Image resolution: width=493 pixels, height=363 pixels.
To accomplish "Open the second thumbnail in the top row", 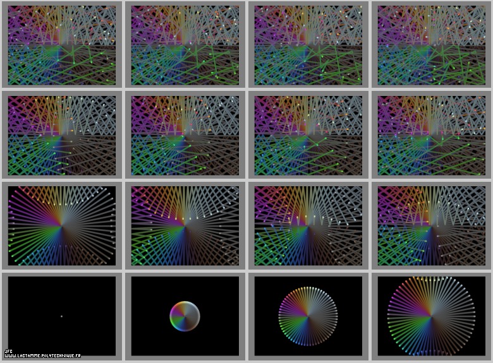I will (x=185, y=45).
